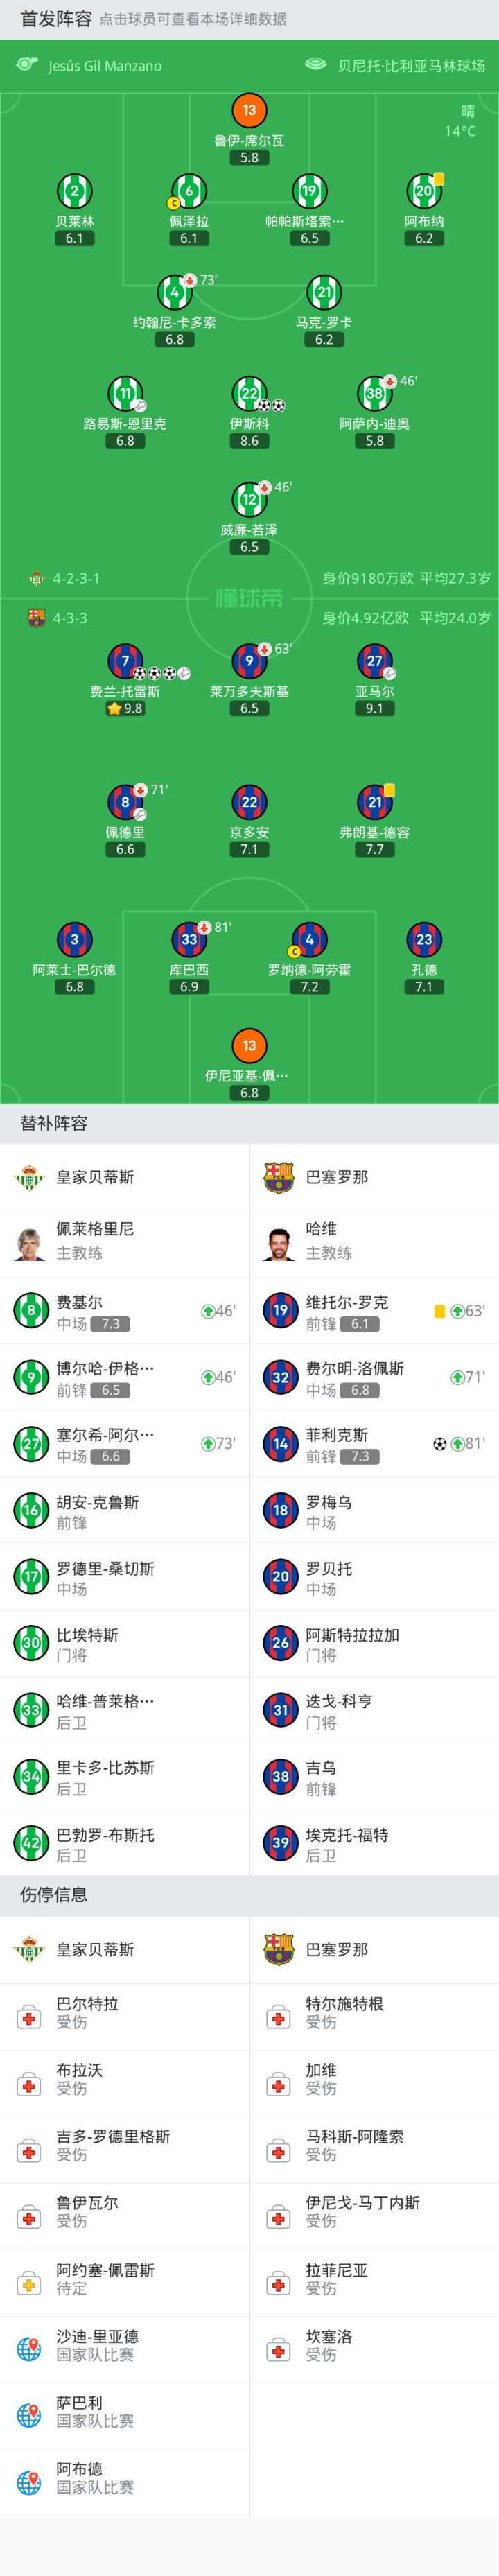499x2576 pixels.
Task: Tap Barcelona crest beside 4-3-3 formation
Action: pyautogui.click(x=36, y=618)
